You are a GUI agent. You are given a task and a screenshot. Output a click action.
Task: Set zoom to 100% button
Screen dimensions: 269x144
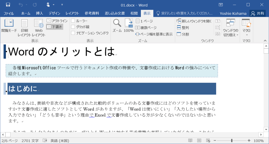(129, 26)
